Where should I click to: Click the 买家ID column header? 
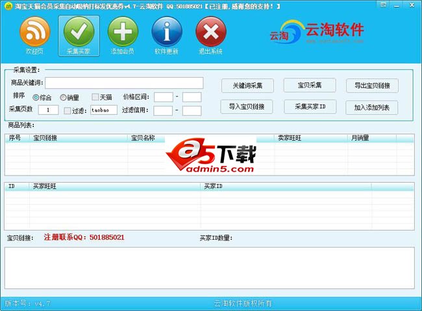[286, 187]
